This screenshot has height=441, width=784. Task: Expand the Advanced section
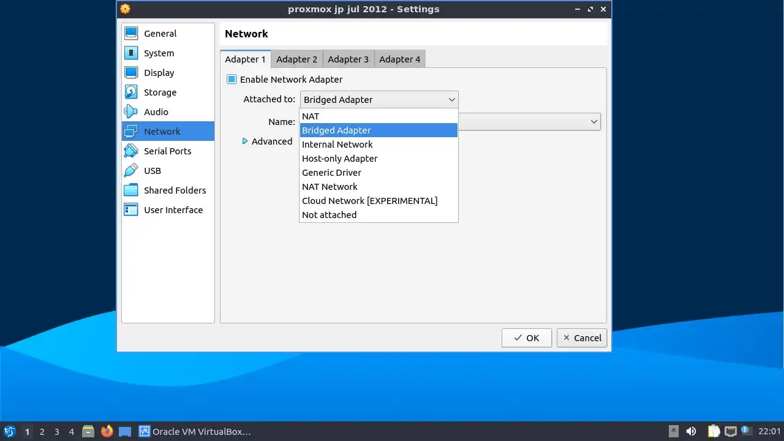(267, 141)
